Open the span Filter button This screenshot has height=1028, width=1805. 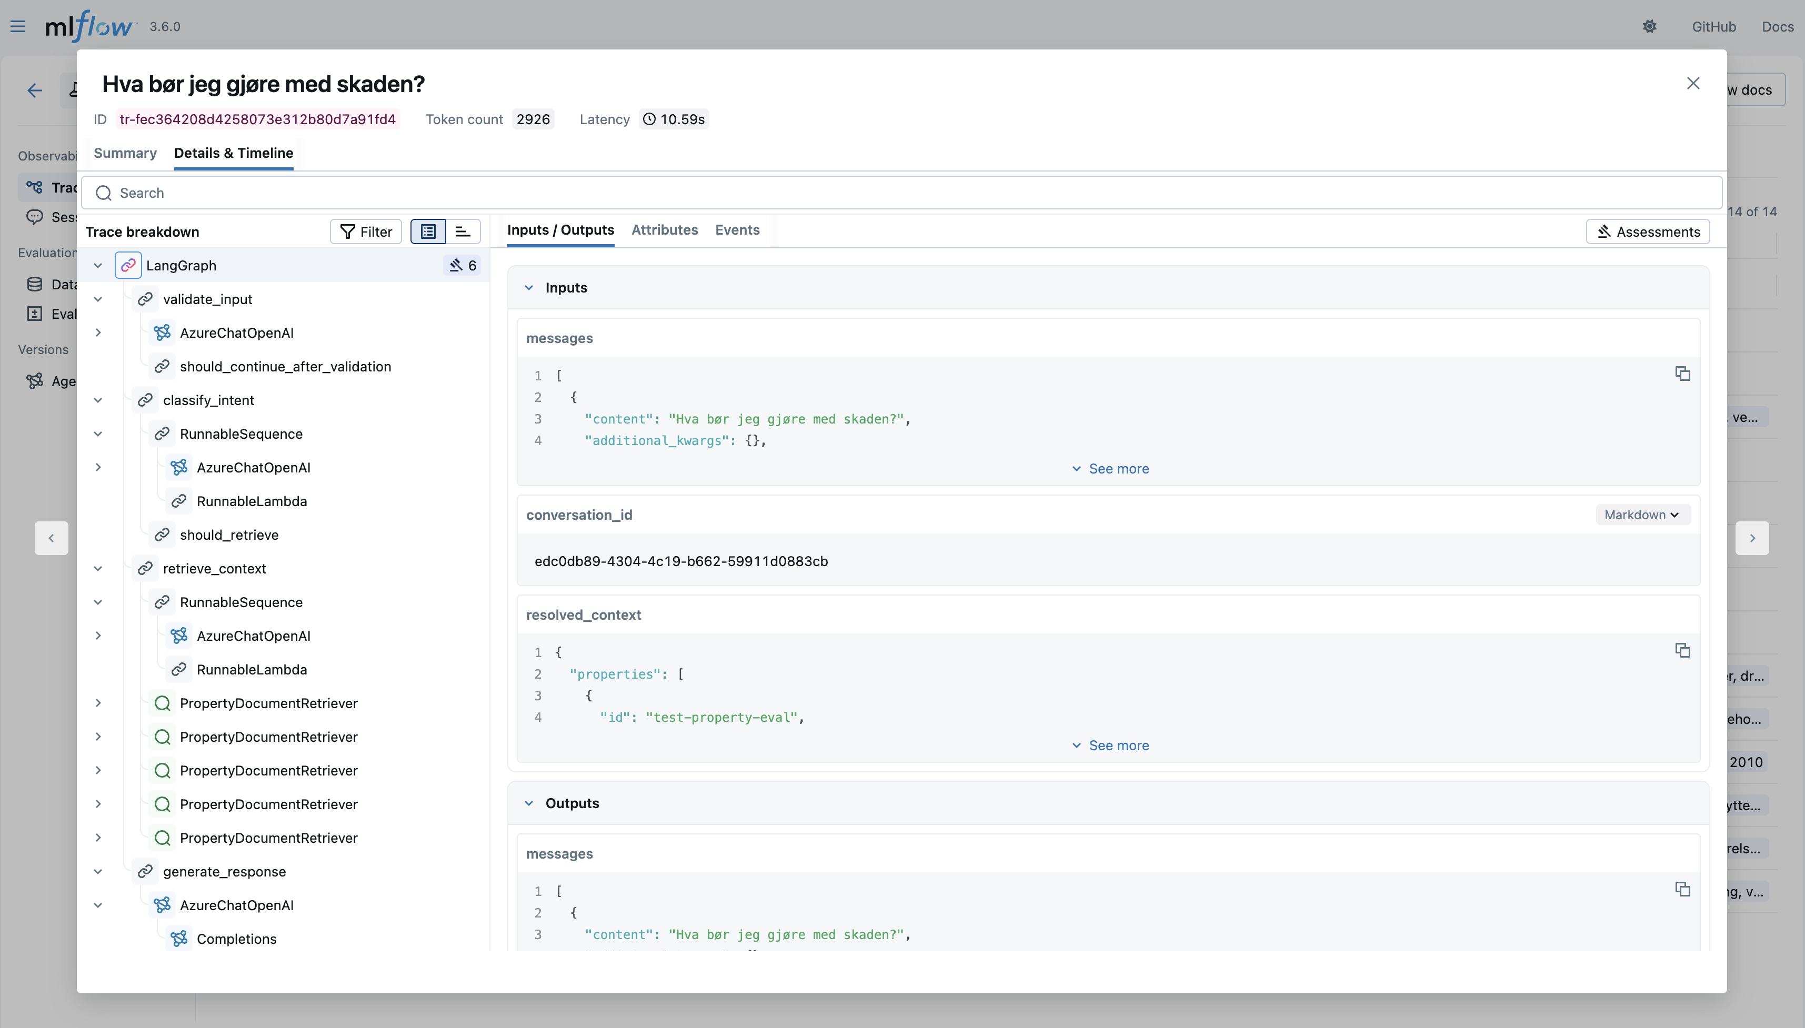(366, 231)
